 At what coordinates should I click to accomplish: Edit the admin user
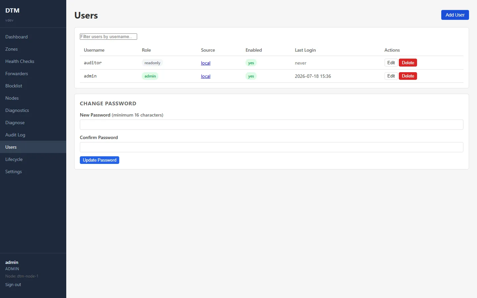tap(391, 76)
